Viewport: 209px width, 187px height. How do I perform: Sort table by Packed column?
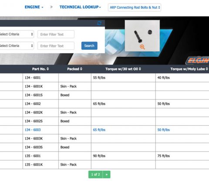point(75,69)
